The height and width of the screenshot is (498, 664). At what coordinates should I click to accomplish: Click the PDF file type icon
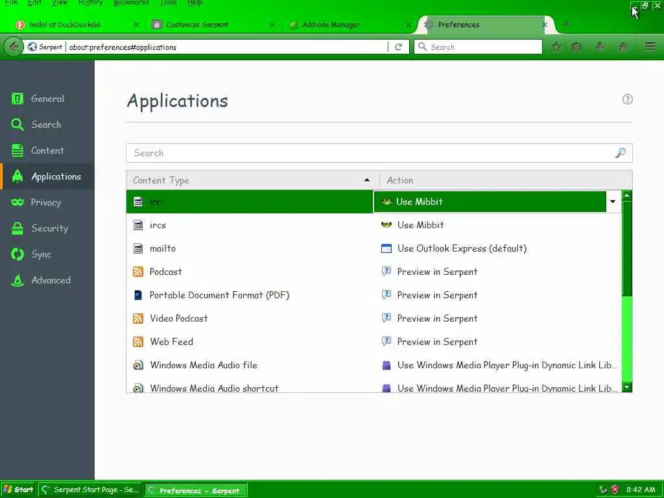138,295
